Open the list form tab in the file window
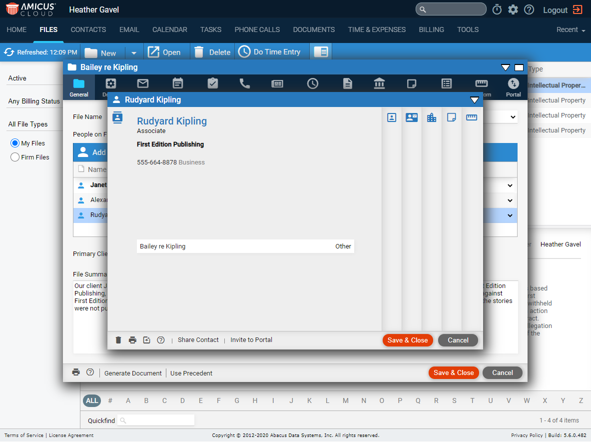This screenshot has height=442, width=591. pyautogui.click(x=447, y=83)
